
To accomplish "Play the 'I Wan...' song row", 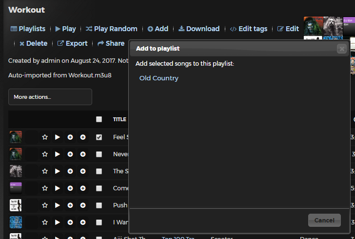I will pos(58,222).
